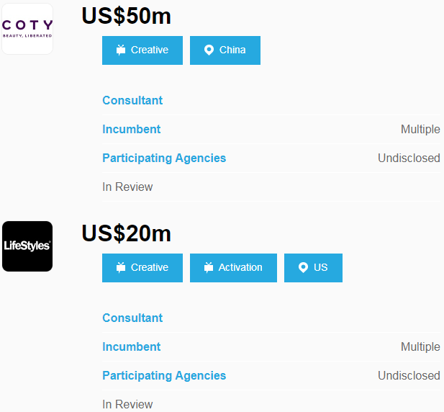444x412 pixels.
Task: Open the Coty brand logo
Action: 27,29
